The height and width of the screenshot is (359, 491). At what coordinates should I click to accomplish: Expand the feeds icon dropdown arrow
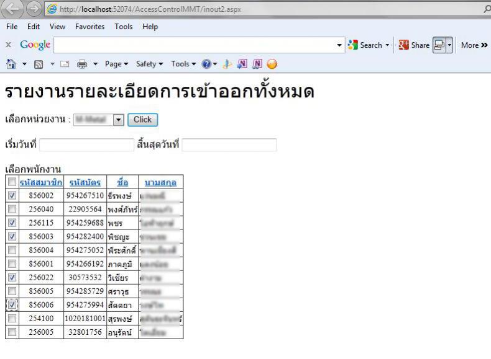52,64
